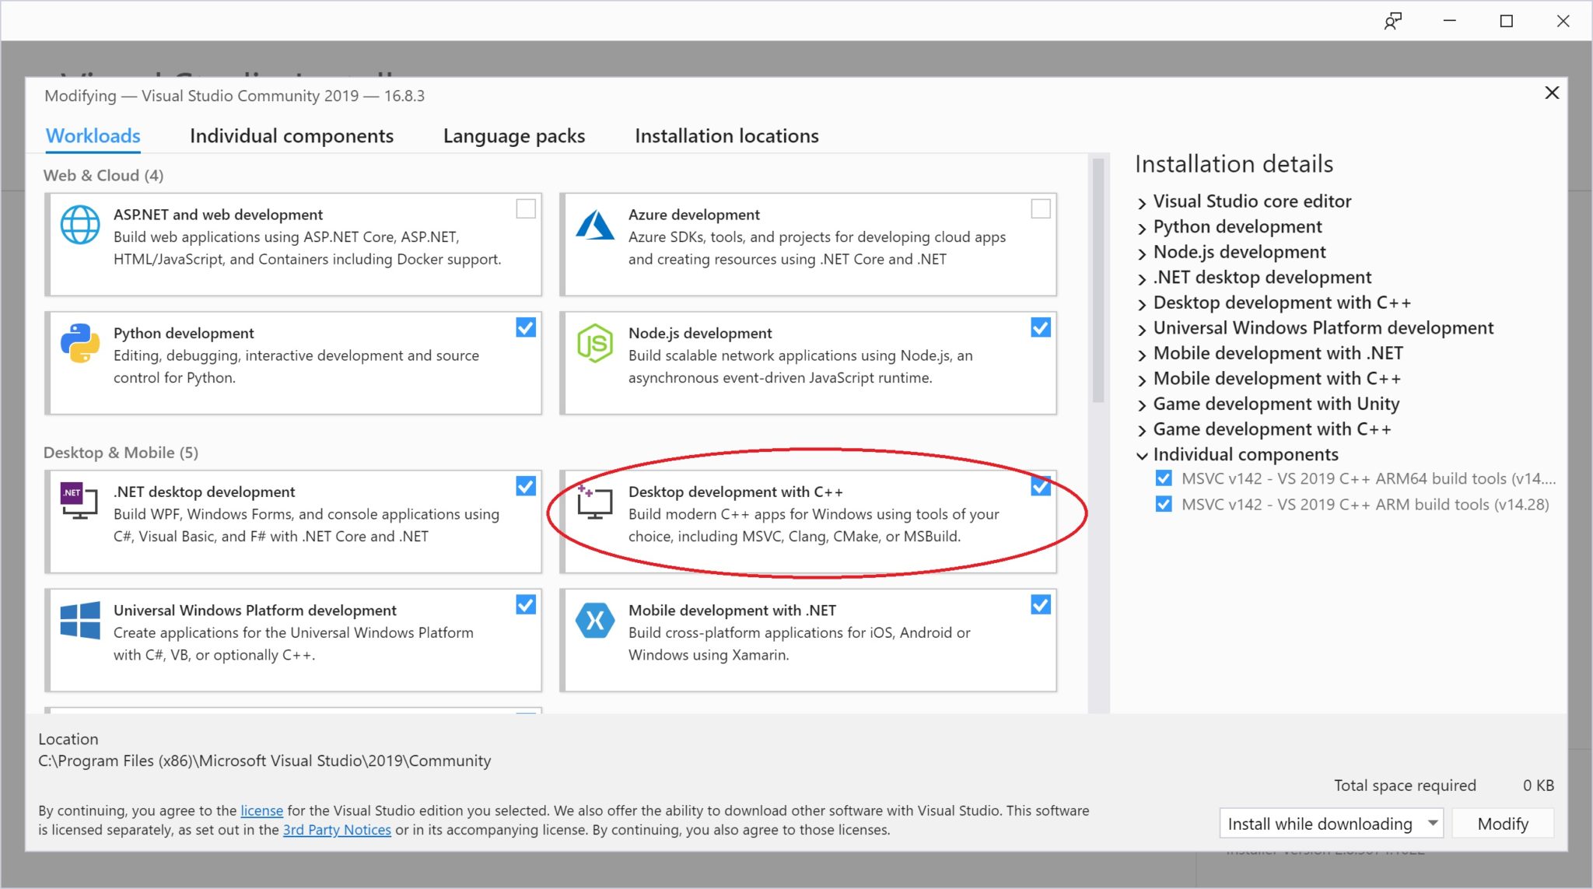The image size is (1593, 889).
Task: Expand Visual Studio core editor details
Action: click(x=1142, y=203)
